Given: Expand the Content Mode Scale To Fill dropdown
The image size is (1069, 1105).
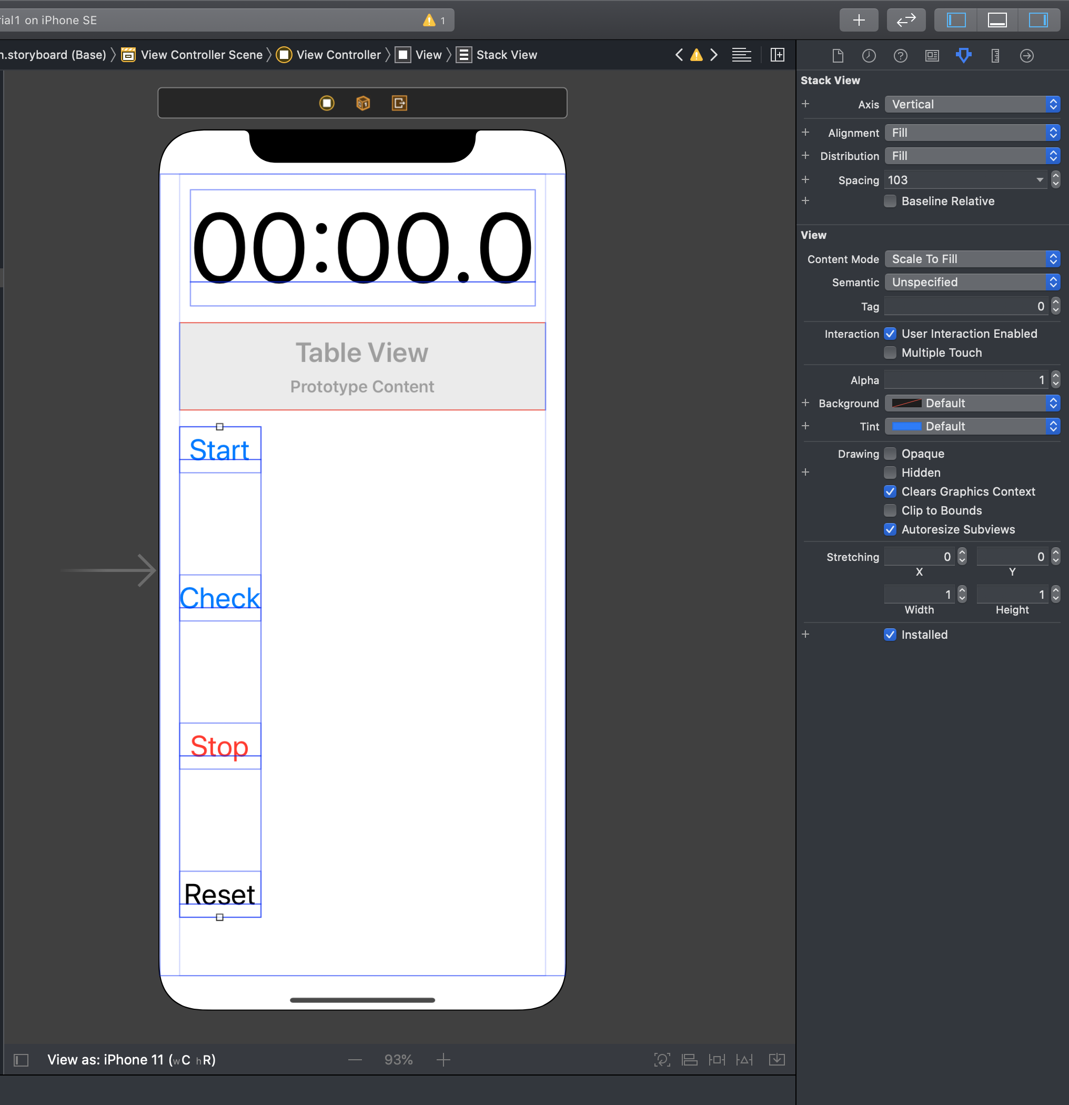Looking at the screenshot, I should (x=972, y=259).
